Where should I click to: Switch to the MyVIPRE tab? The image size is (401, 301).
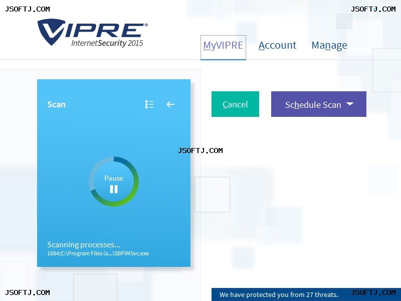223,47
